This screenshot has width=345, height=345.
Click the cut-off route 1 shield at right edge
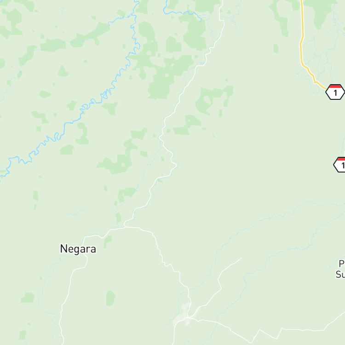tap(340, 165)
